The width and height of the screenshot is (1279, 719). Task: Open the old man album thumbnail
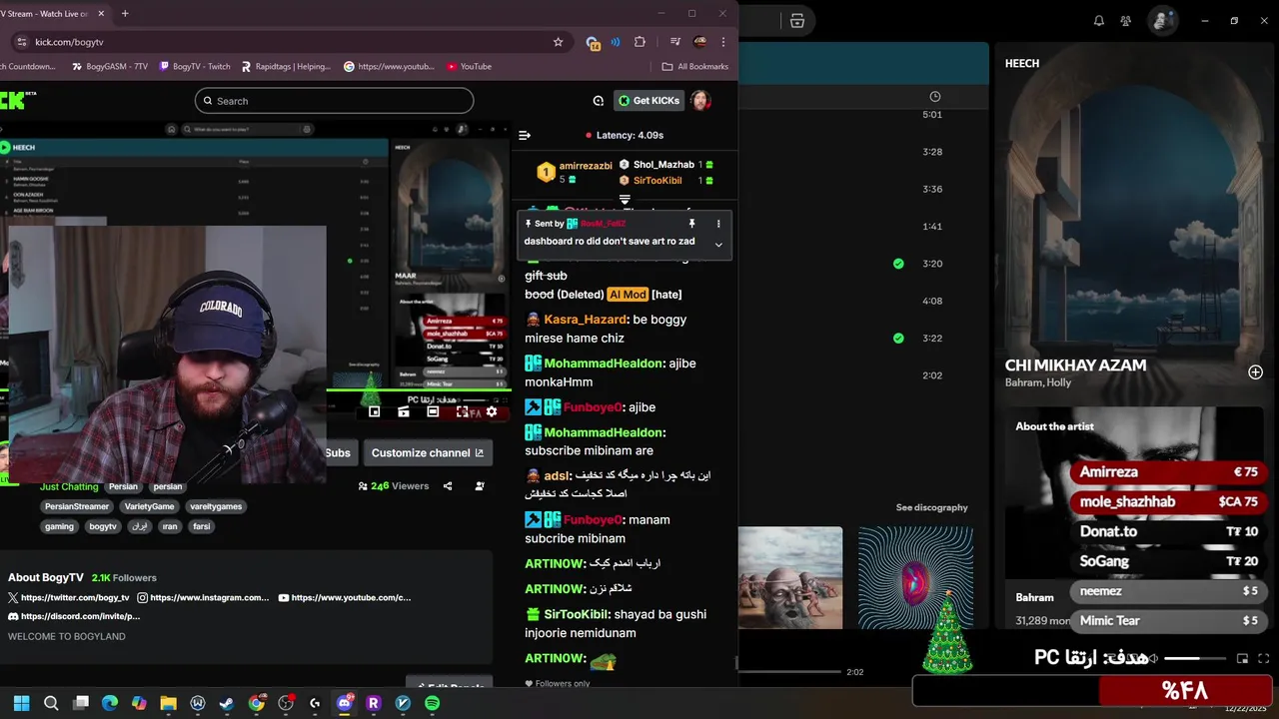pyautogui.click(x=790, y=578)
